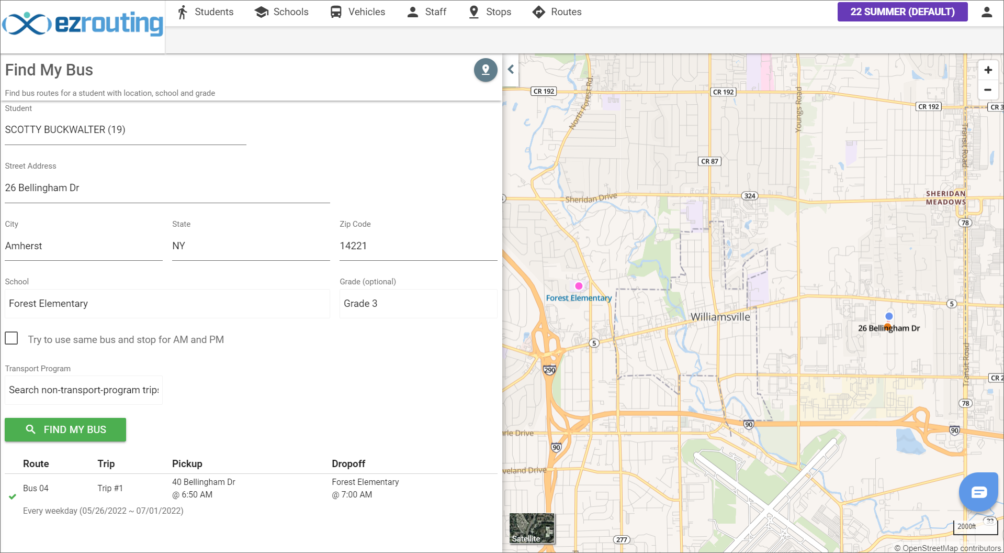The image size is (1004, 553).
Task: Open the Grade dropdown showing Grade 3
Action: point(418,304)
